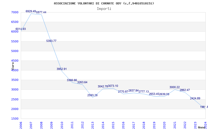Image resolution: width=208 pixels, height=130 pixels.
Task: Click the 2006 year label
Action: tap(21, 125)
